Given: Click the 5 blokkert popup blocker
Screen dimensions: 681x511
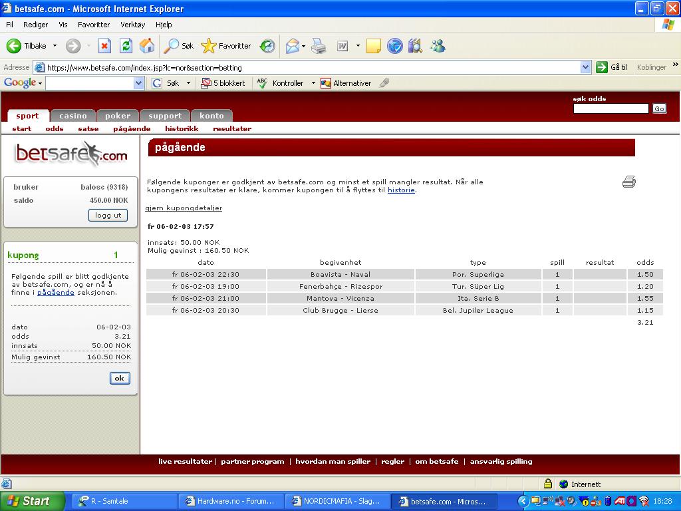Looking at the screenshot, I should tap(223, 83).
